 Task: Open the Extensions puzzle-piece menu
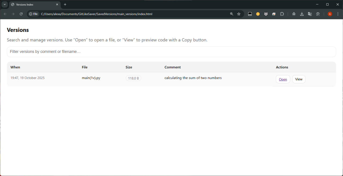(282, 14)
